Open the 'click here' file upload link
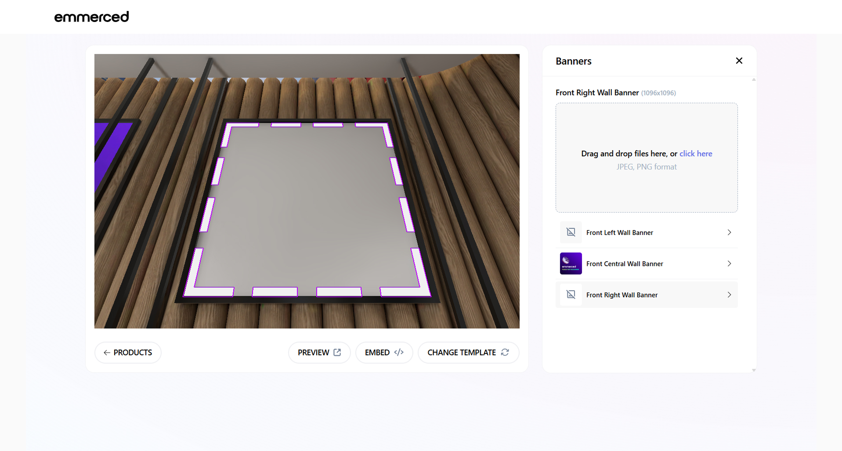The width and height of the screenshot is (842, 451). click(696, 154)
